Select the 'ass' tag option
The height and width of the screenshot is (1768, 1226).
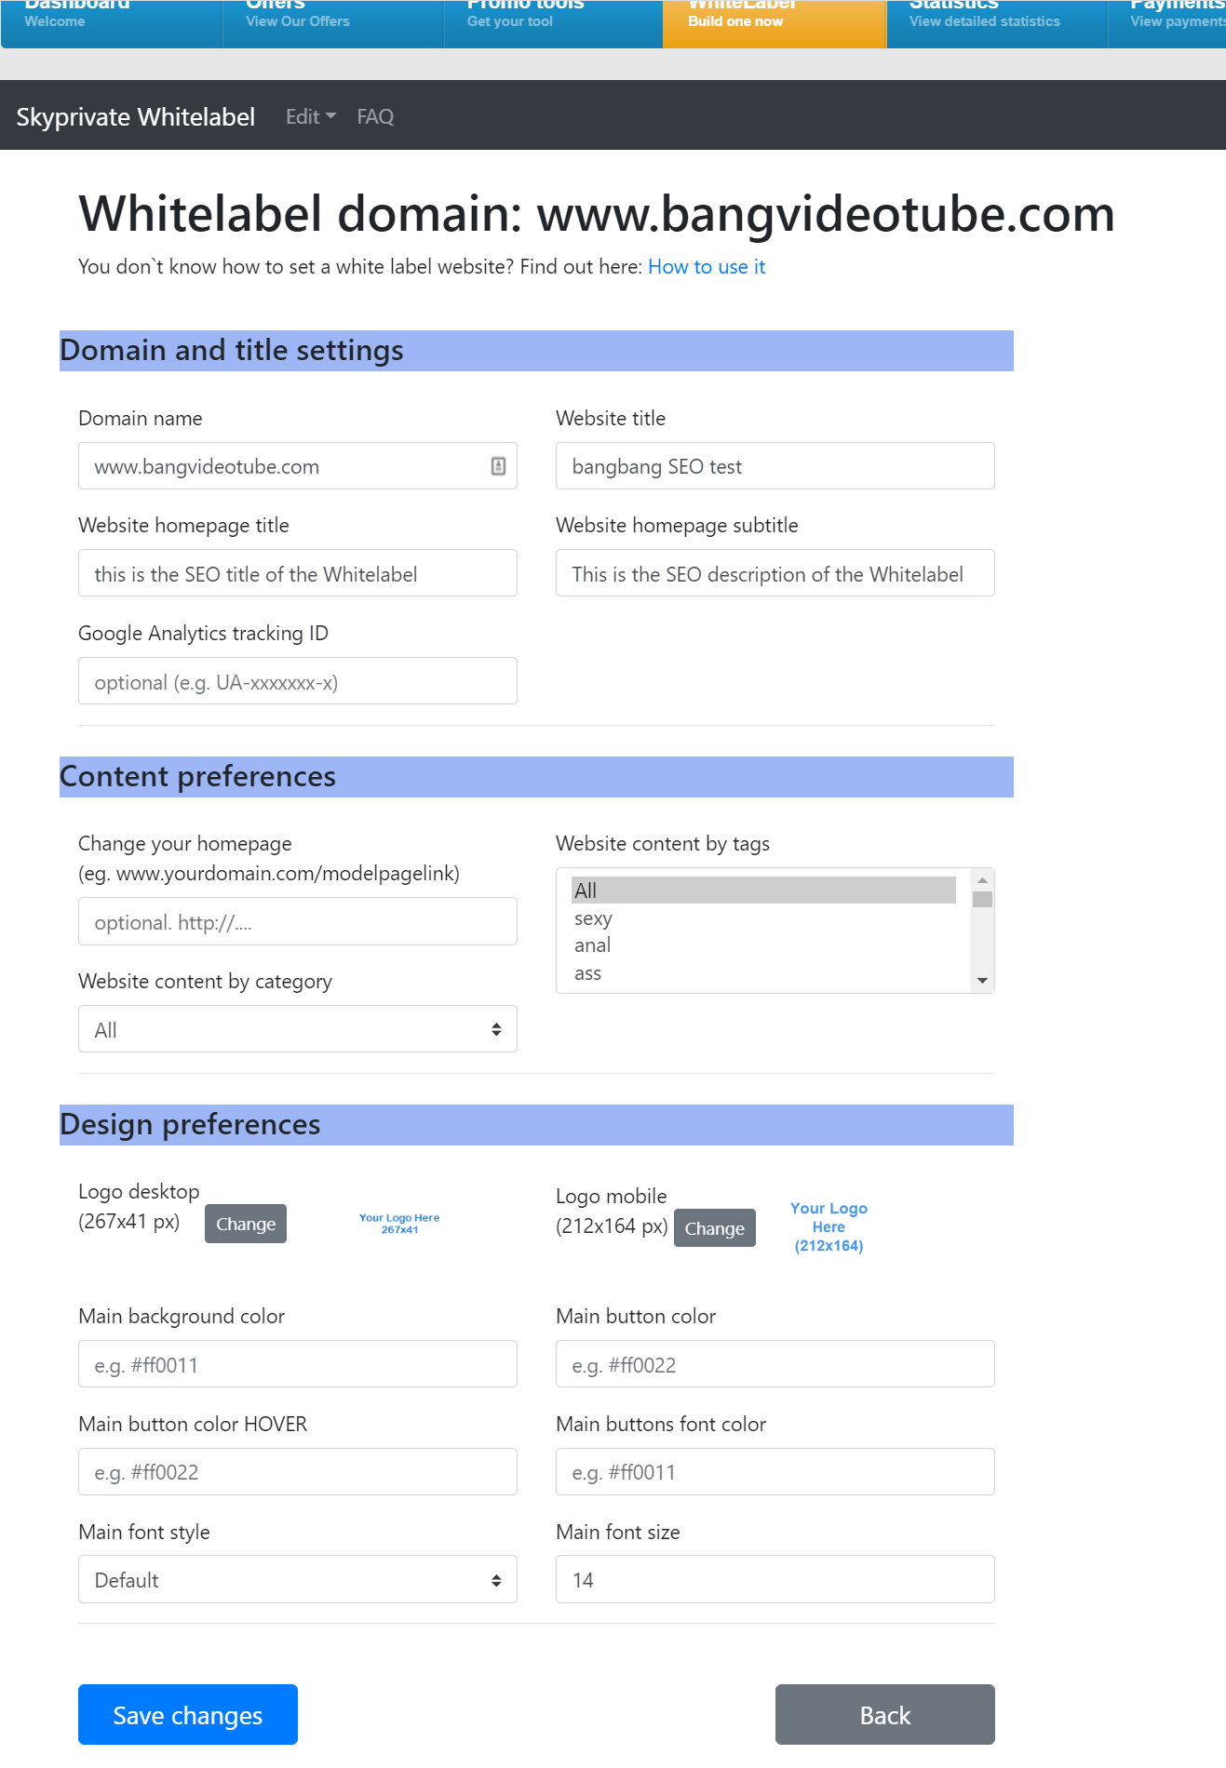(x=763, y=973)
